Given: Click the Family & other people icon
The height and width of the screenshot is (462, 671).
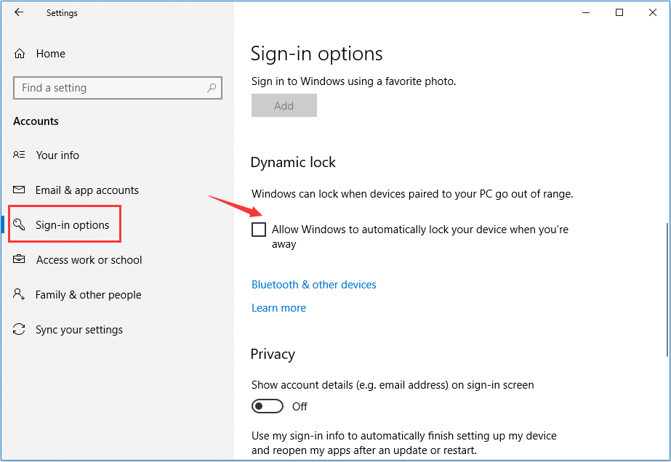Looking at the screenshot, I should click(x=20, y=294).
